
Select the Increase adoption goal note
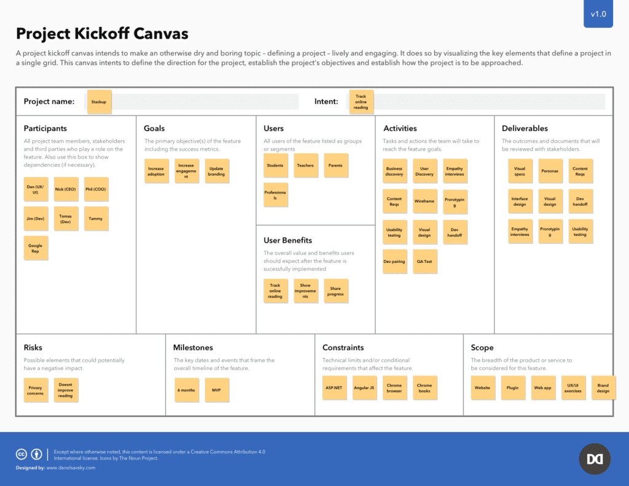(156, 171)
